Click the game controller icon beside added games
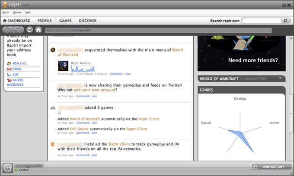Image resolution: width=294 pixels, height=176 pixels. pyautogui.click(x=53, y=108)
